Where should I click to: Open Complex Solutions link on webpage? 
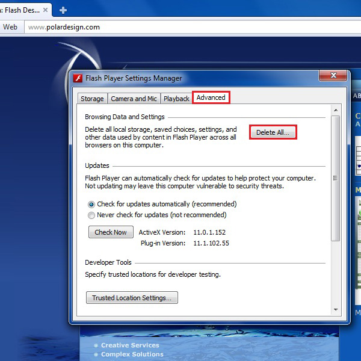tap(132, 354)
